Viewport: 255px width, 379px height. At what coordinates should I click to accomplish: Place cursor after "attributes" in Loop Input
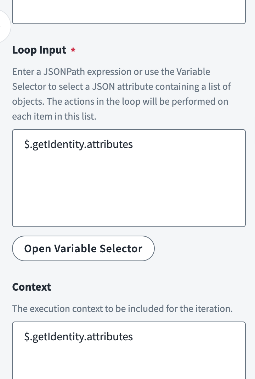[x=133, y=144]
